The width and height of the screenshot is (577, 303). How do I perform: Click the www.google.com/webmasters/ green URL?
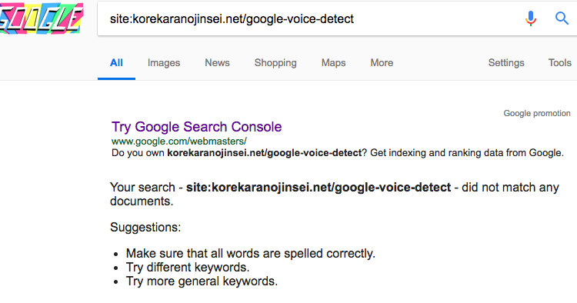pyautogui.click(x=178, y=142)
